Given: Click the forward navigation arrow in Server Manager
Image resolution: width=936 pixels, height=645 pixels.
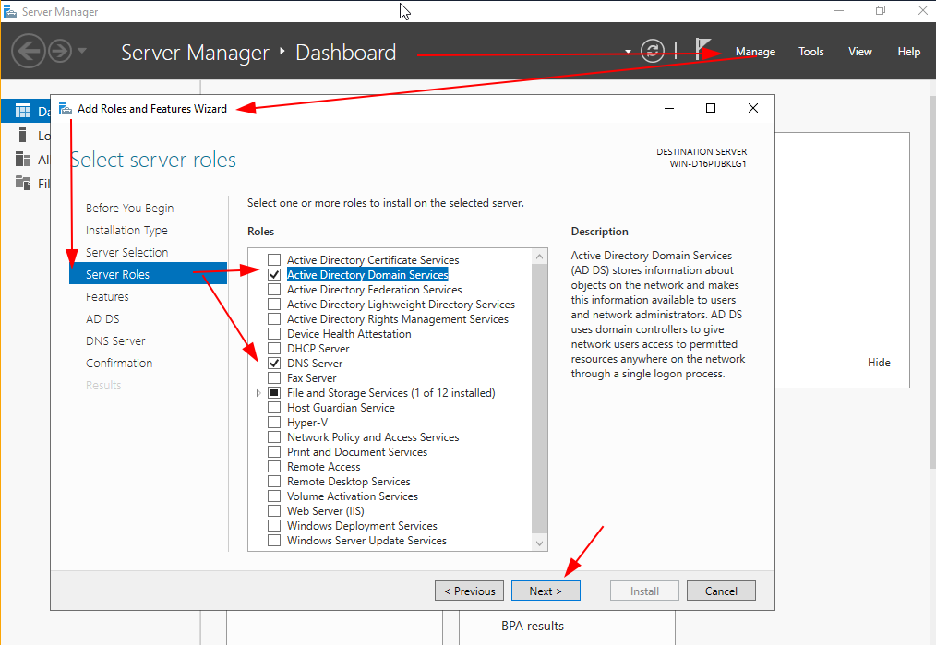Looking at the screenshot, I should [x=60, y=52].
